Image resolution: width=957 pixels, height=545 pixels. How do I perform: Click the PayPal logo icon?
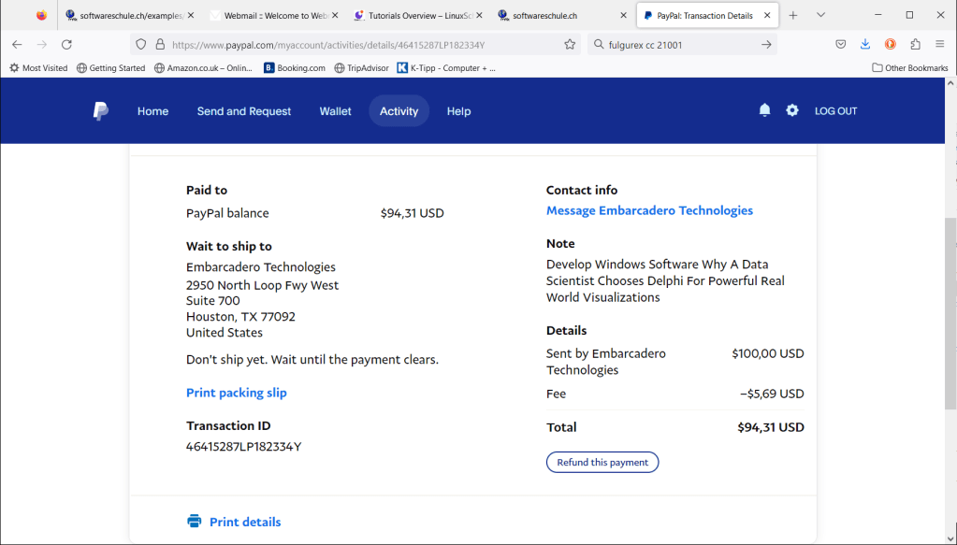[100, 111]
